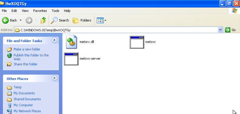240x114 pixels.
Task: Select the metsrv.dll file icon
Action: [71, 42]
